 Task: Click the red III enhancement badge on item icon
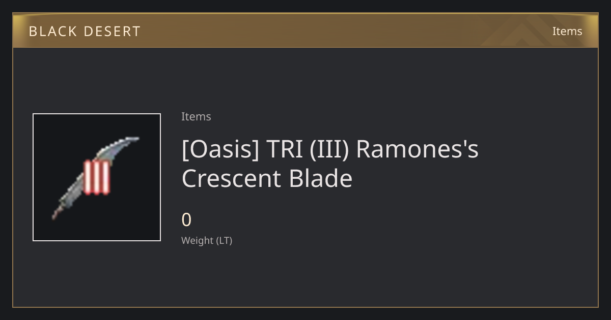[x=97, y=178]
